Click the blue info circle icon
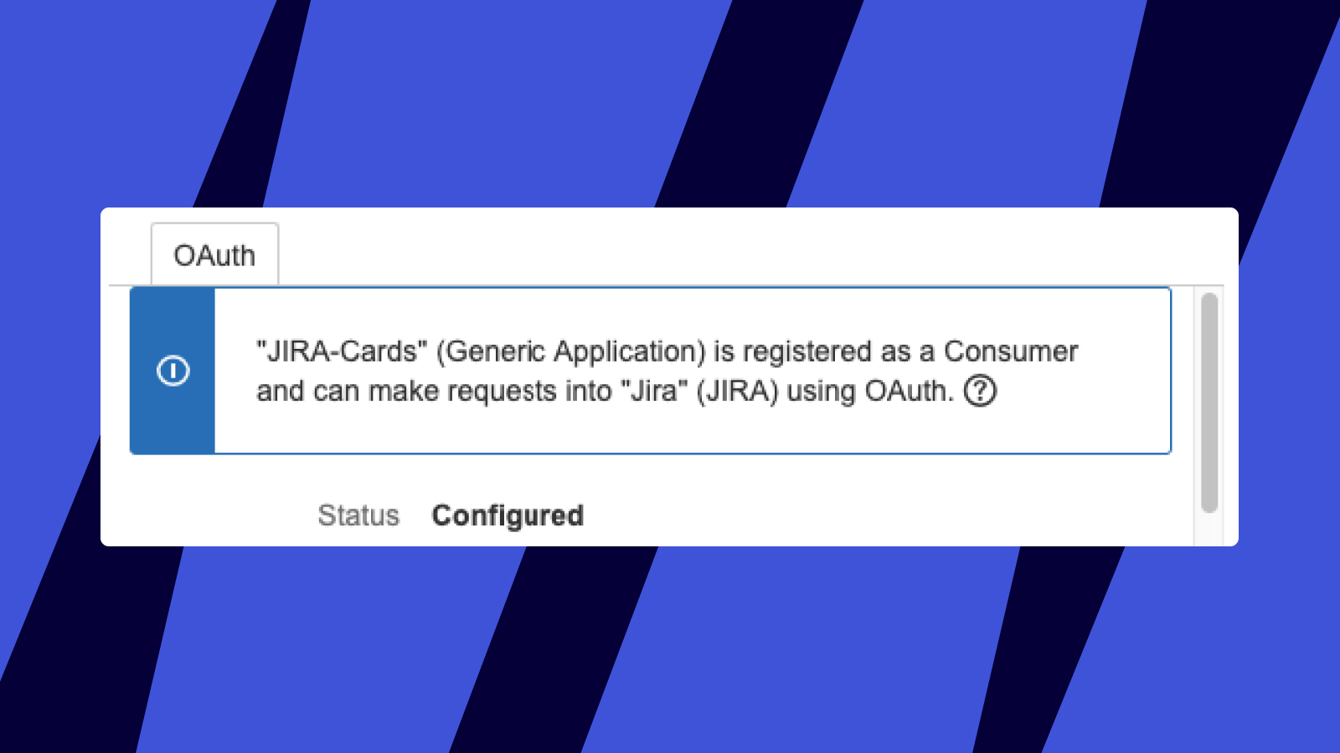 [x=173, y=371]
